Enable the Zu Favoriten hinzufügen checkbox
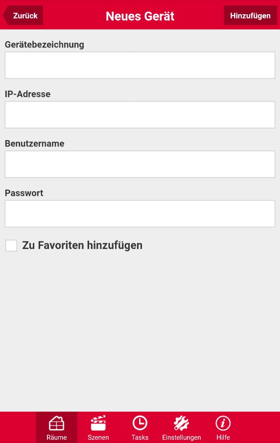Viewport: 280px width, 443px height. pyautogui.click(x=11, y=246)
